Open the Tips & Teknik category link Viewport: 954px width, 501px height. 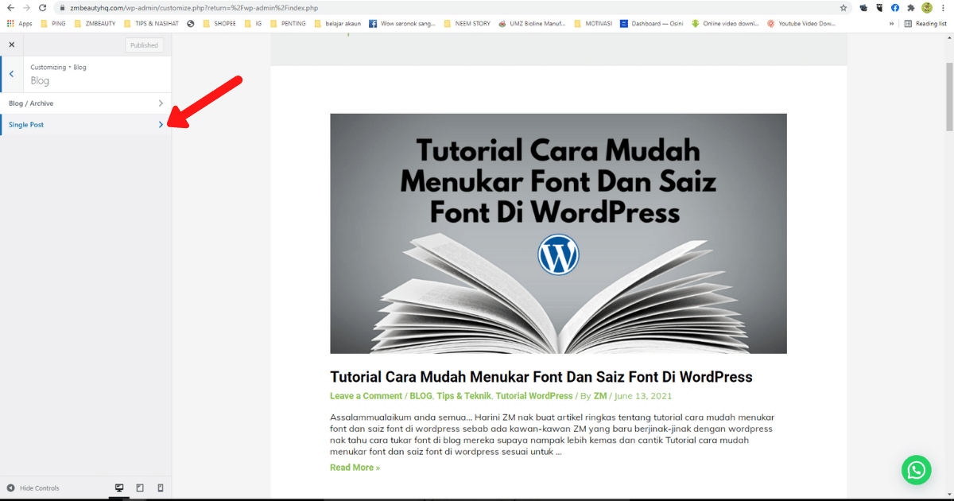(463, 396)
